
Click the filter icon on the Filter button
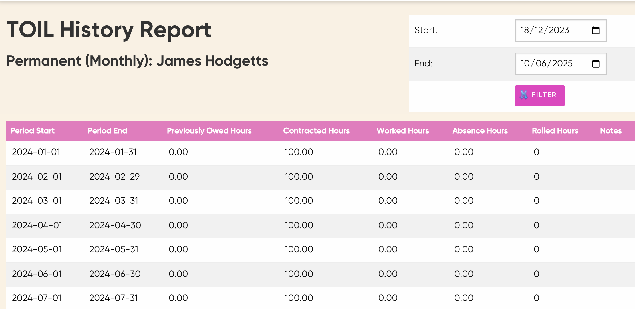tap(524, 95)
